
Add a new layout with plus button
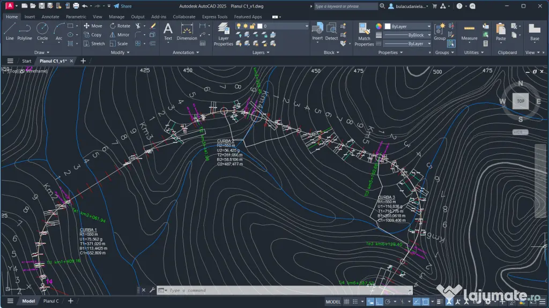(70, 301)
